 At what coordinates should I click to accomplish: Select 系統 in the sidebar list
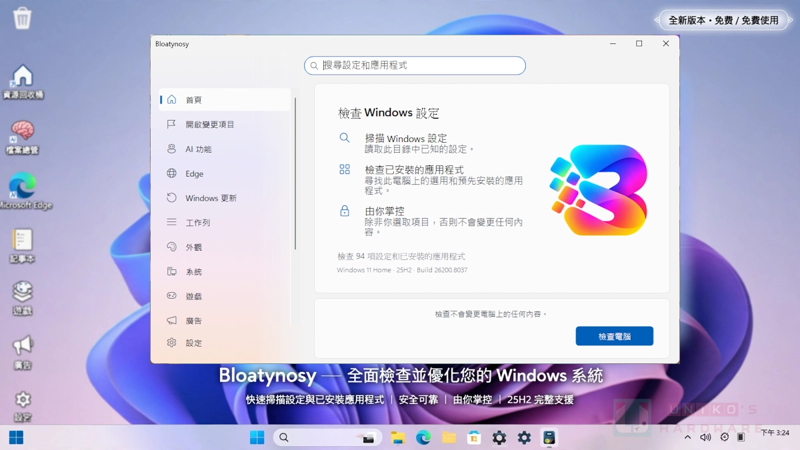pos(225,272)
